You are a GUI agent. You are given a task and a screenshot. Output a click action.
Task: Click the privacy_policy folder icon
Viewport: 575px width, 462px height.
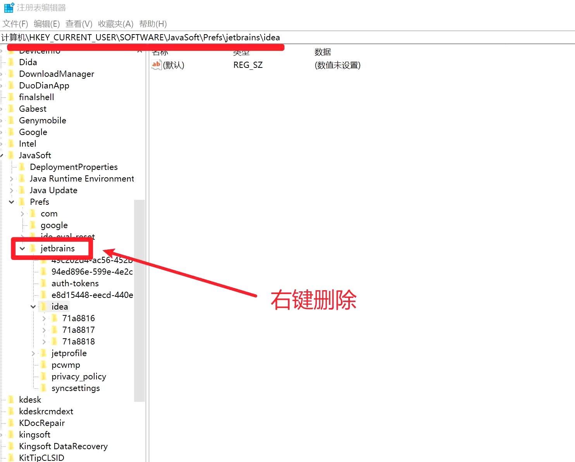44,376
